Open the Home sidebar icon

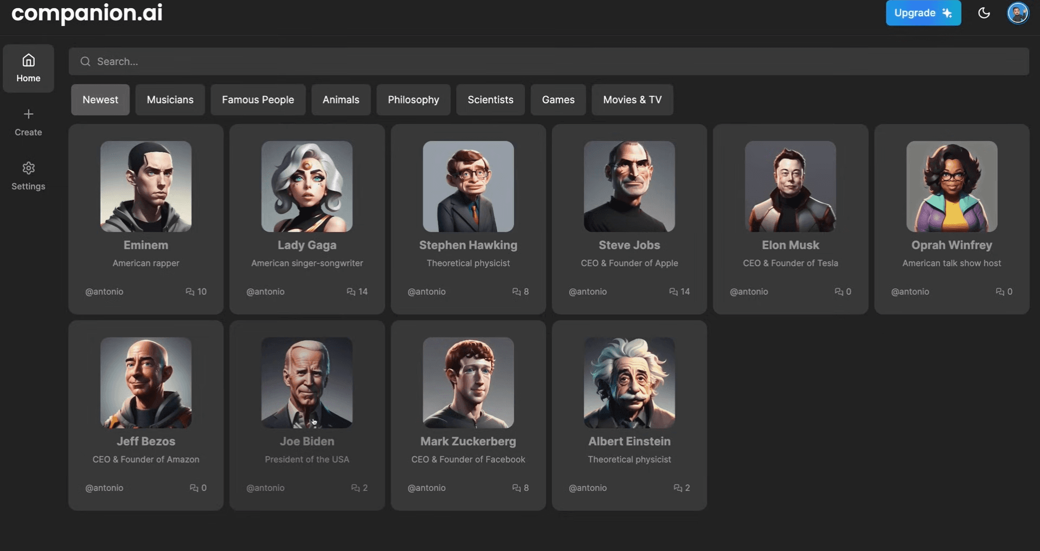(x=28, y=60)
